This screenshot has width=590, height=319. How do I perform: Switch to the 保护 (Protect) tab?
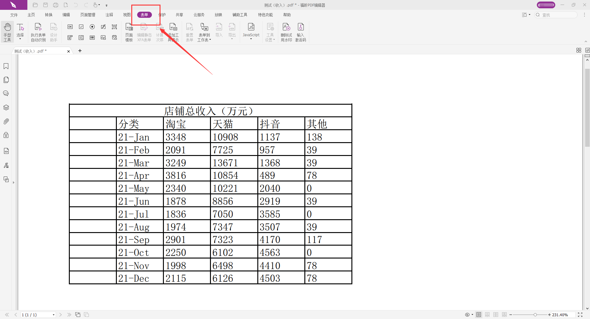(x=162, y=15)
